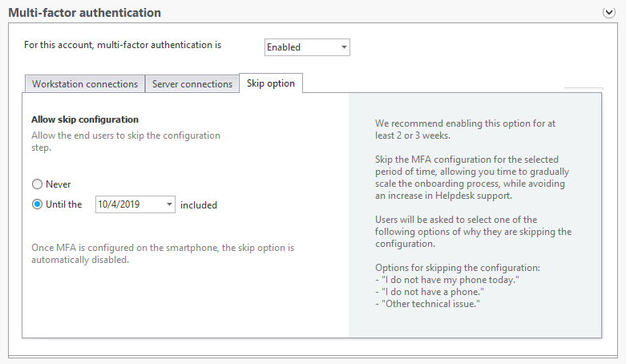This screenshot has height=364, width=626.
Task: Click the 'I do not have my phone today' line
Action: tap(447, 280)
